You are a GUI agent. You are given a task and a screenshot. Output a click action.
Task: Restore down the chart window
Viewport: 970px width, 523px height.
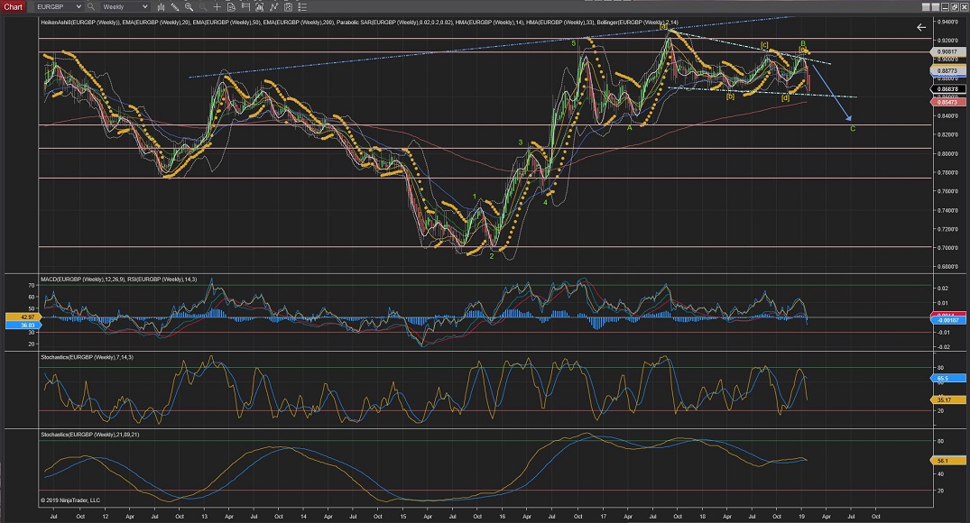pos(953,7)
